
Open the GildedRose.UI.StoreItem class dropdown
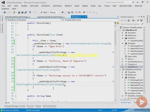tap(61, 20)
